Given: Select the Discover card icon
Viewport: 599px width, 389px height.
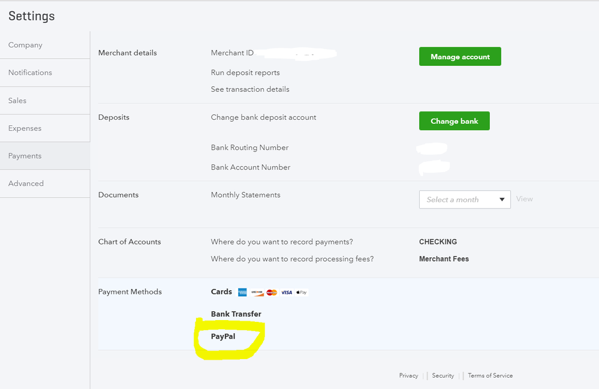Looking at the screenshot, I should [x=257, y=292].
